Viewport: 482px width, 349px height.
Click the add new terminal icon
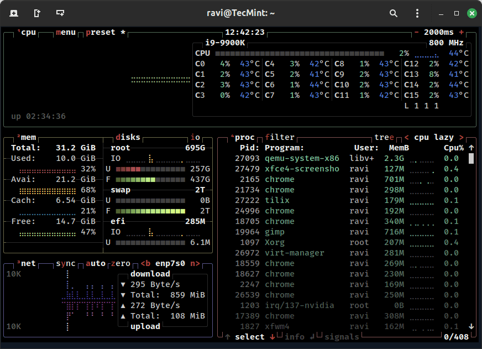[x=13, y=13]
